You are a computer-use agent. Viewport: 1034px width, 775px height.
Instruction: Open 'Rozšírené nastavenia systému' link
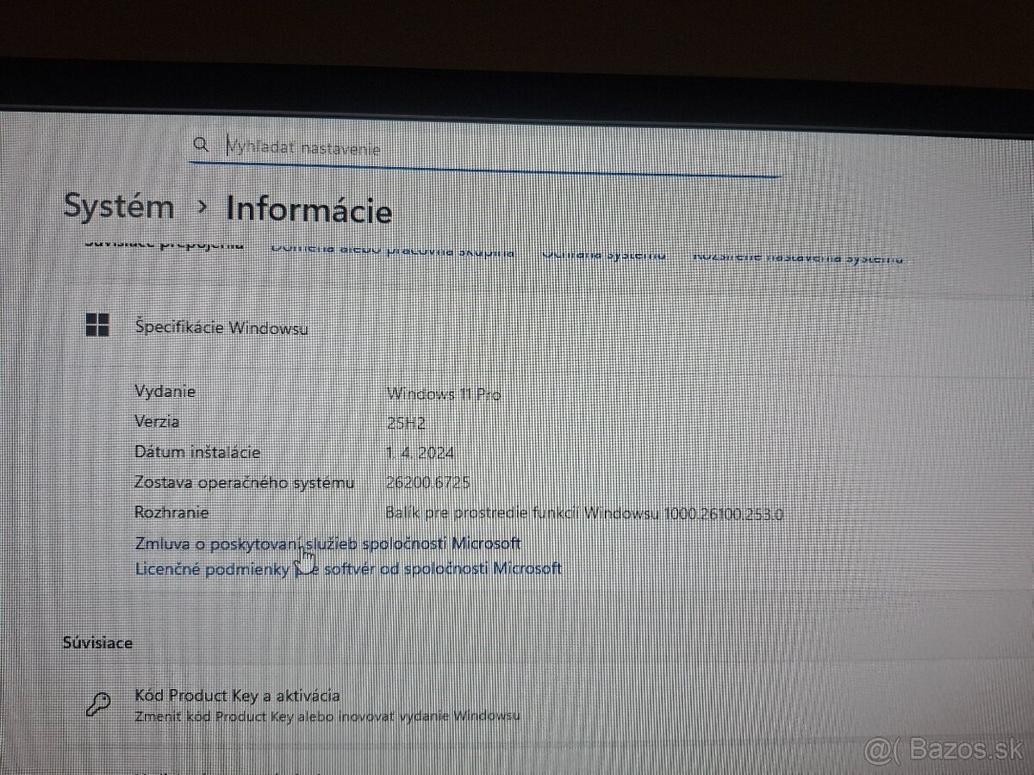(x=798, y=257)
